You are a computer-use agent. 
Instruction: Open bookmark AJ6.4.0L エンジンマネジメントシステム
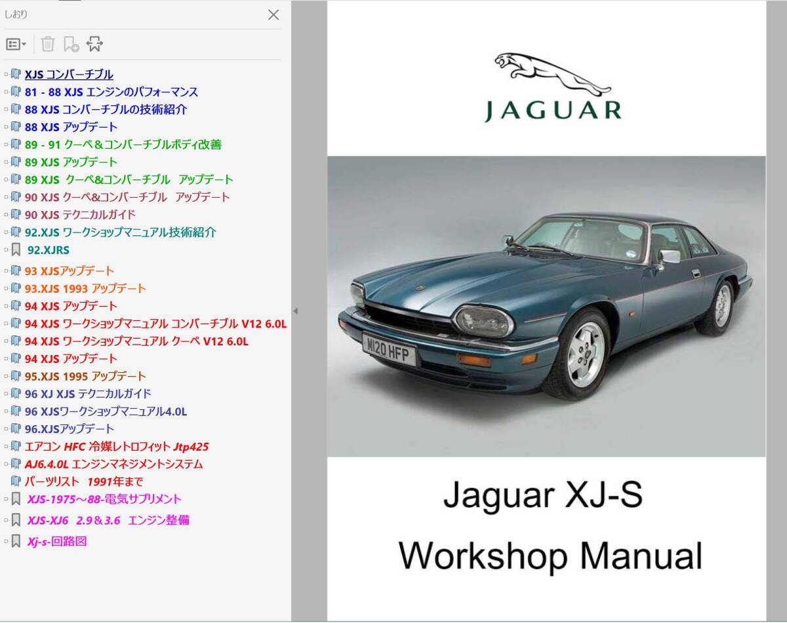click(x=114, y=464)
